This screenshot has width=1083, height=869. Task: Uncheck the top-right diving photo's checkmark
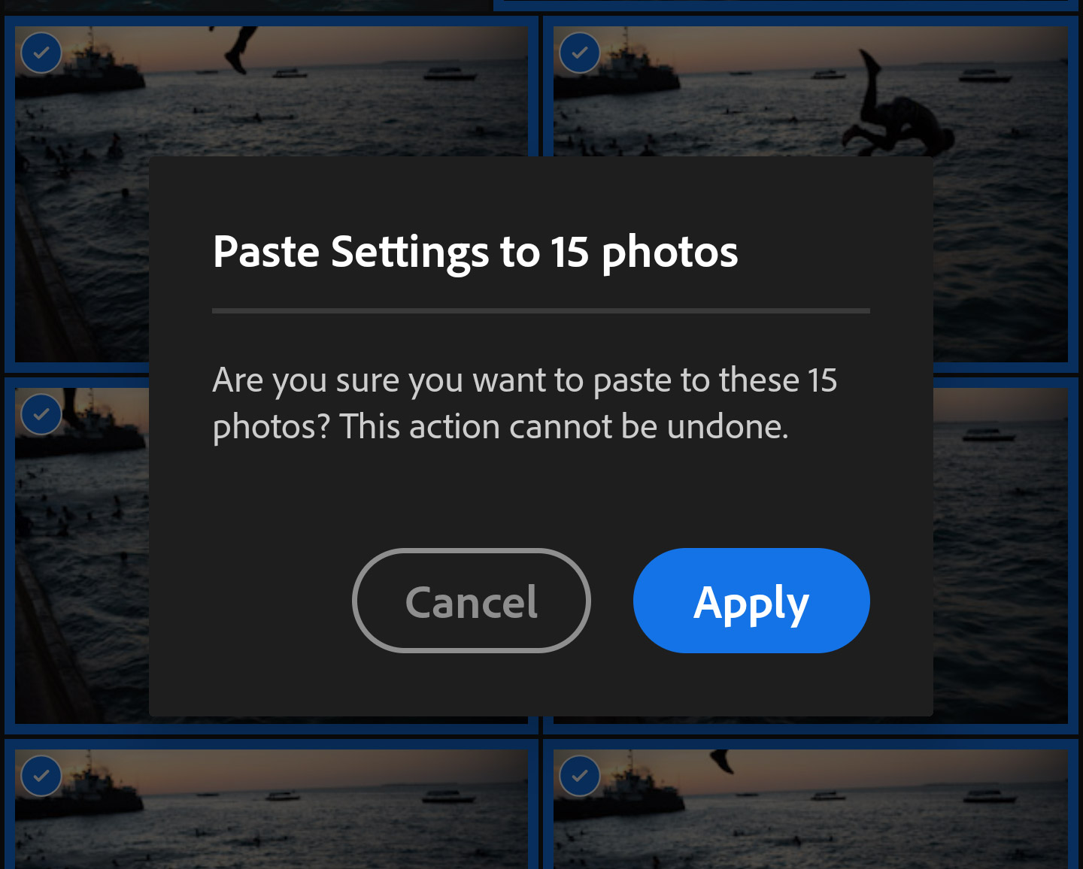580,53
